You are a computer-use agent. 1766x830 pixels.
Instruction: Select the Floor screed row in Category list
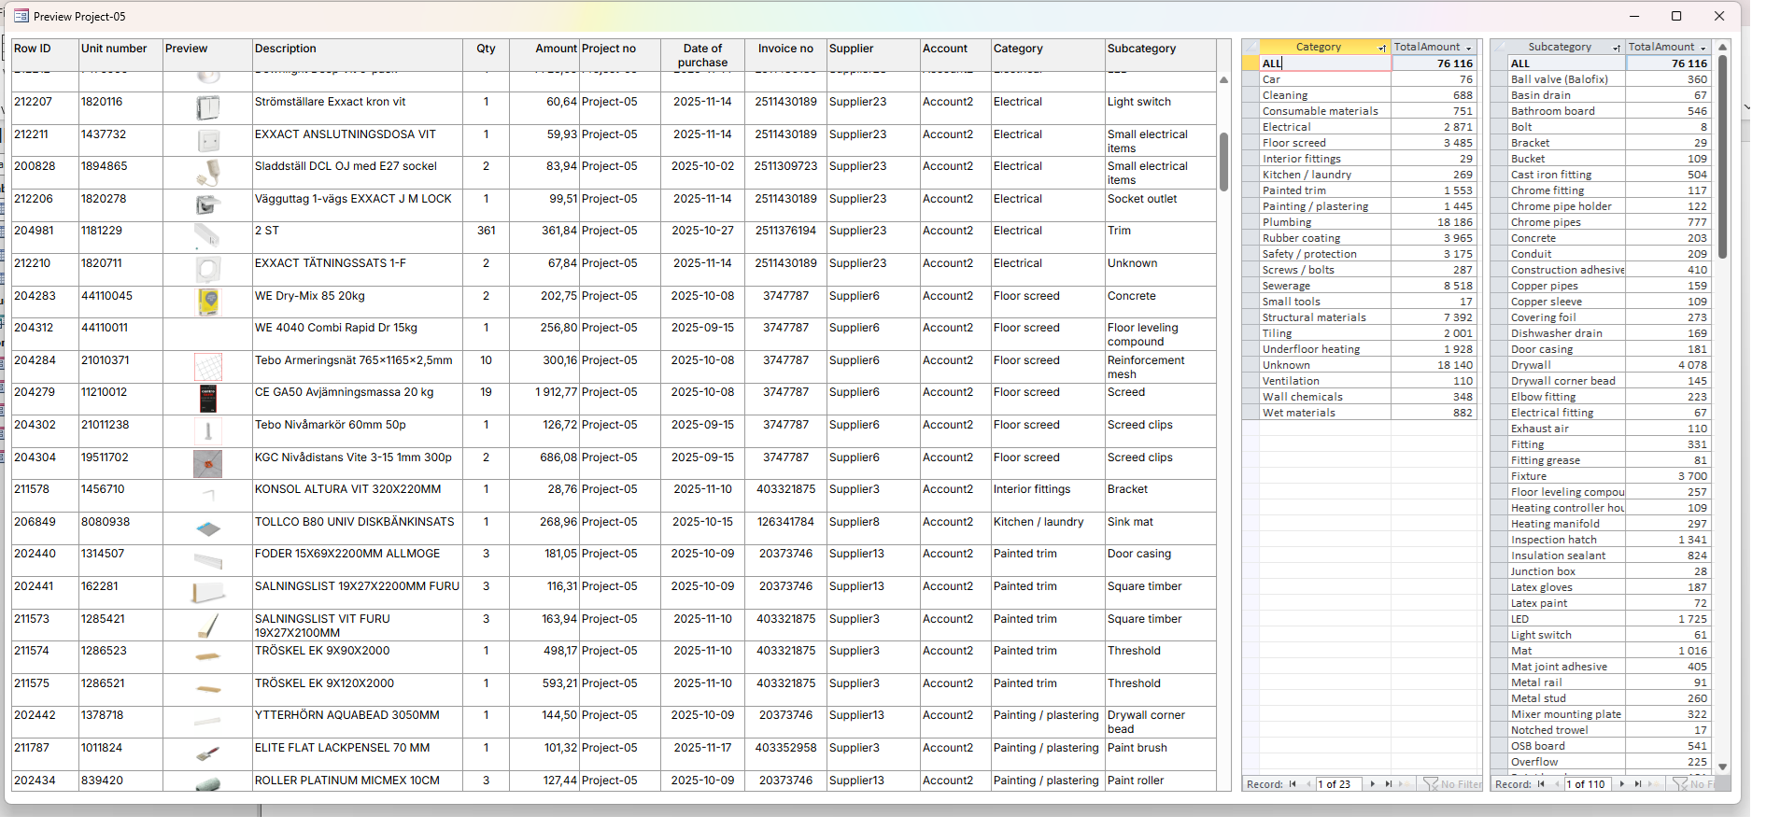(x=1359, y=143)
